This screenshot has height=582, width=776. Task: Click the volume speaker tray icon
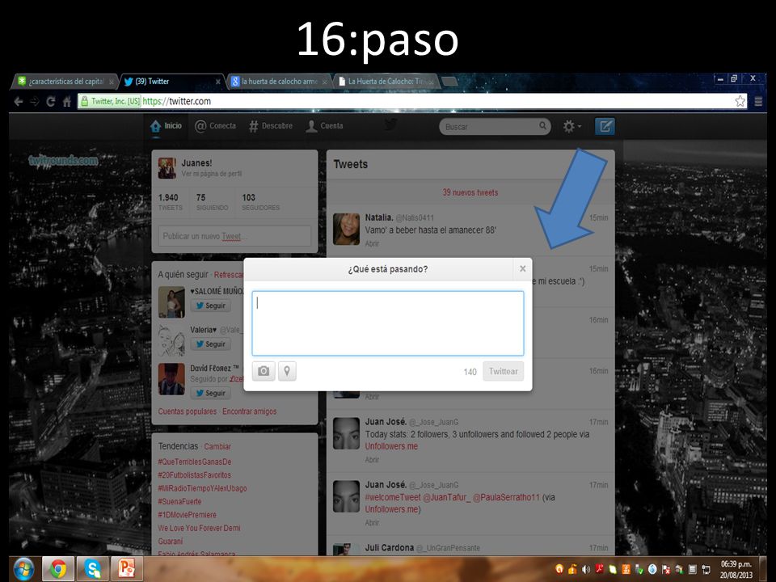click(585, 569)
